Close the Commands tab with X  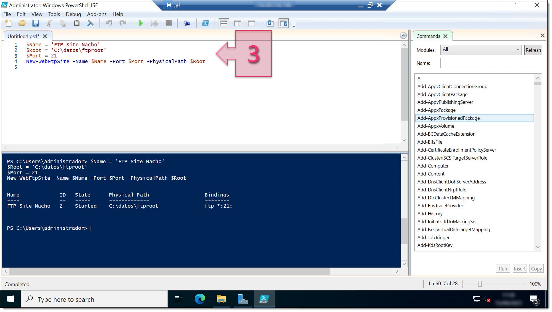pyautogui.click(x=445, y=36)
